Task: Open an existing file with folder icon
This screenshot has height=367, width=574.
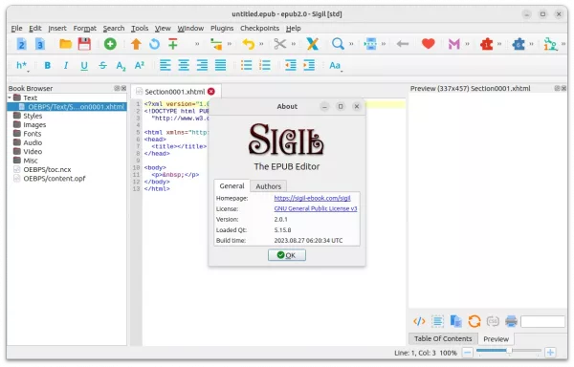Action: 65,44
